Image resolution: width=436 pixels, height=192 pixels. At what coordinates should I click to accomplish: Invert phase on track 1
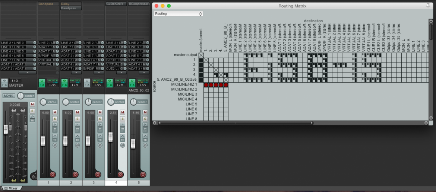(x=55, y=145)
